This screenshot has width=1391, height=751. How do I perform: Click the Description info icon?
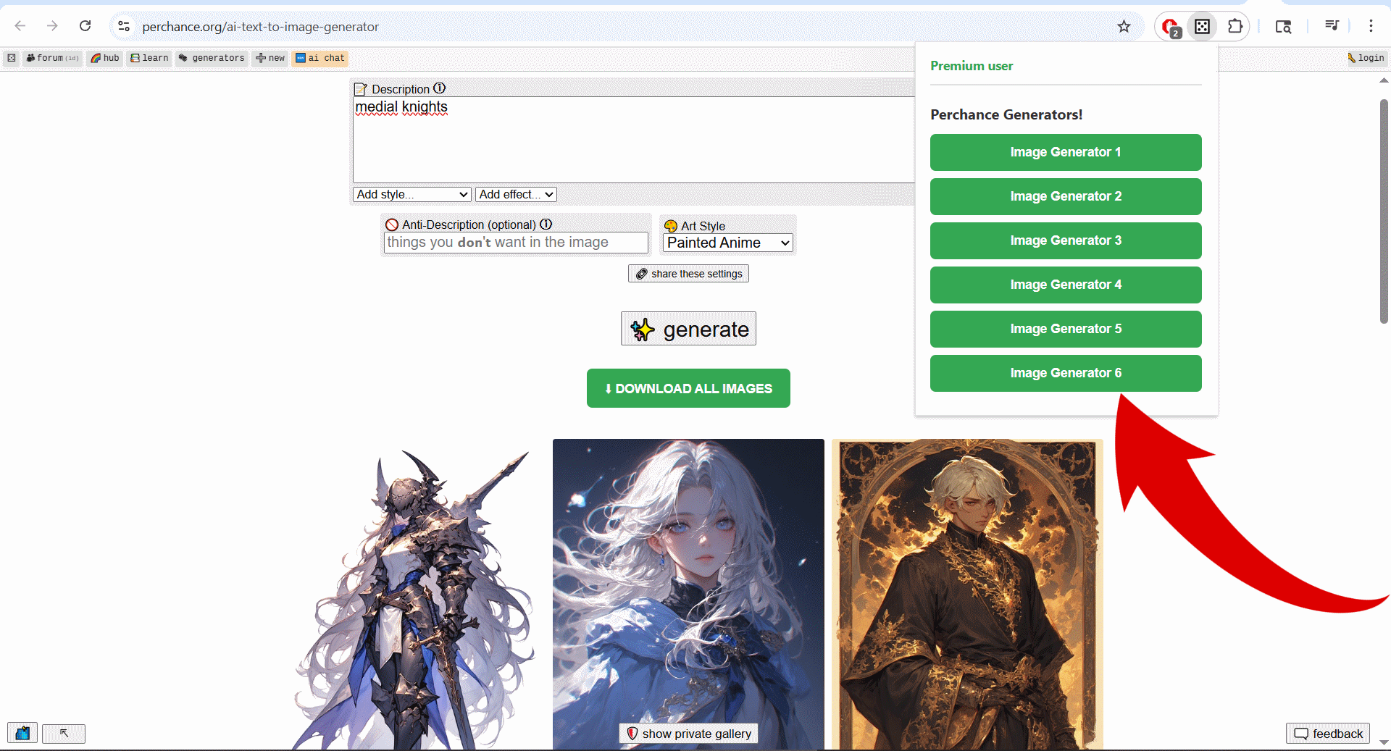(440, 88)
